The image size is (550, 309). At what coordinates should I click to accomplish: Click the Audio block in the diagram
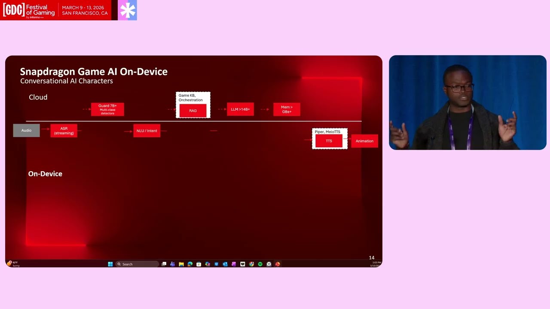pyautogui.click(x=26, y=130)
